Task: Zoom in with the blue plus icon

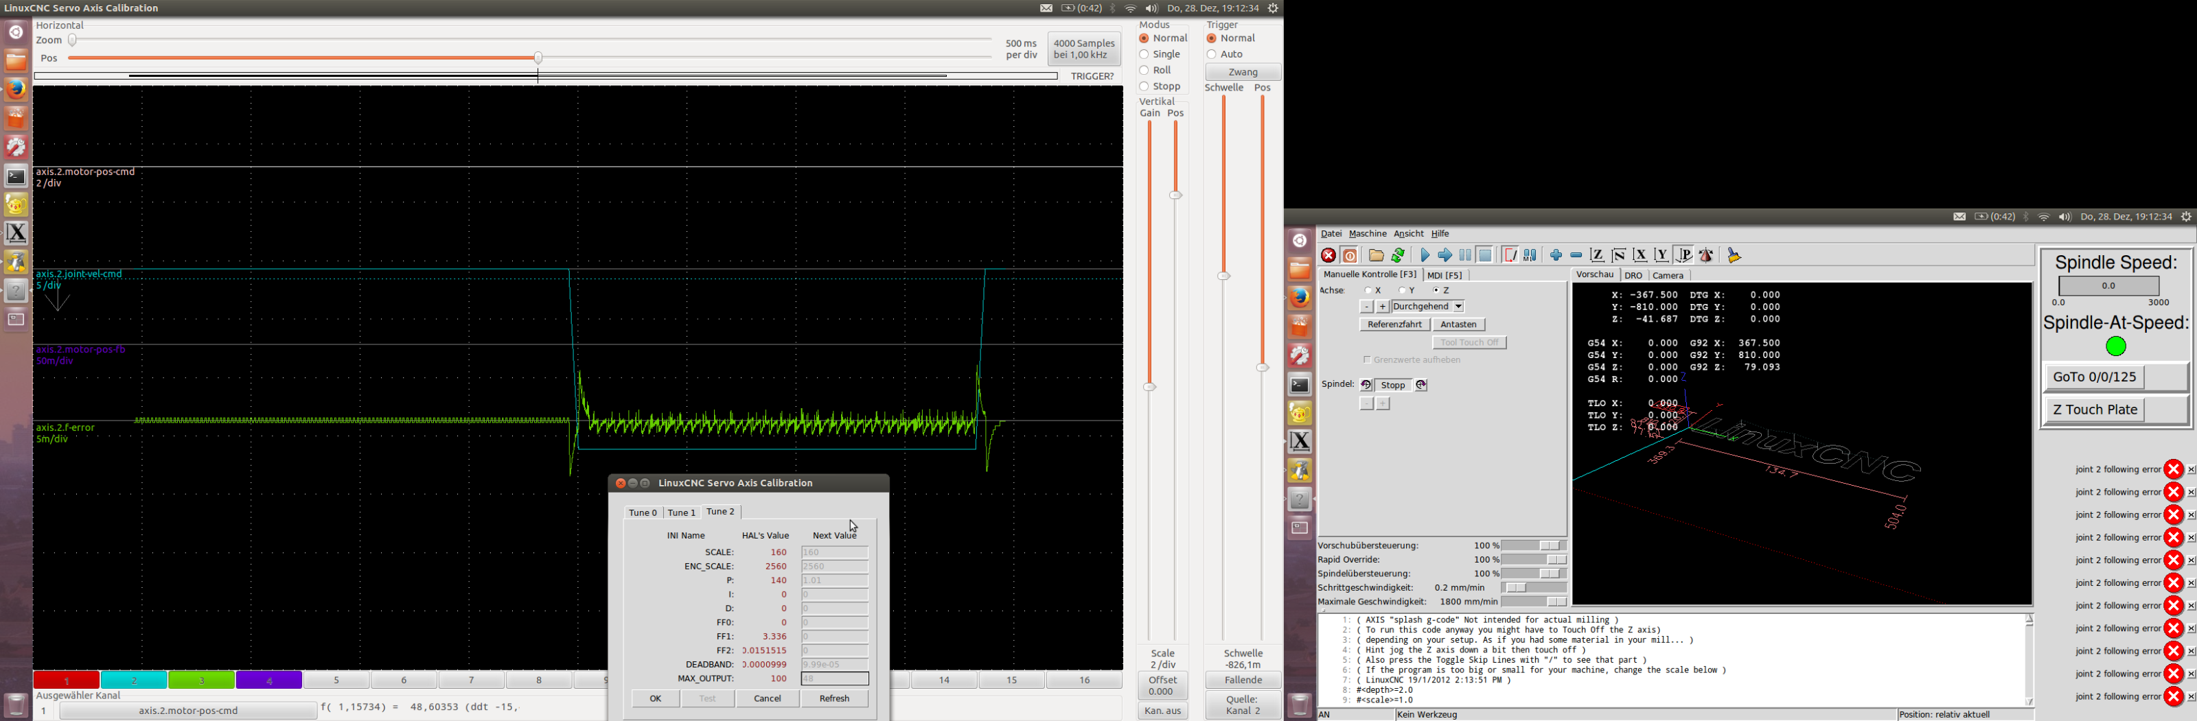Action: (x=1556, y=256)
